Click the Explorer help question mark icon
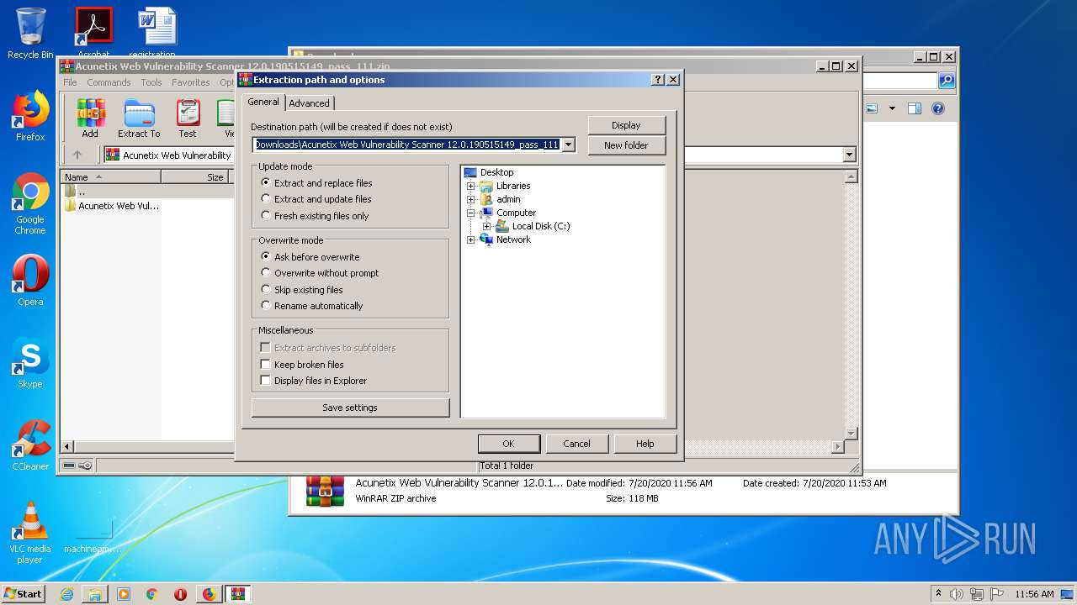Viewport: 1077px width, 605px height. (x=938, y=108)
